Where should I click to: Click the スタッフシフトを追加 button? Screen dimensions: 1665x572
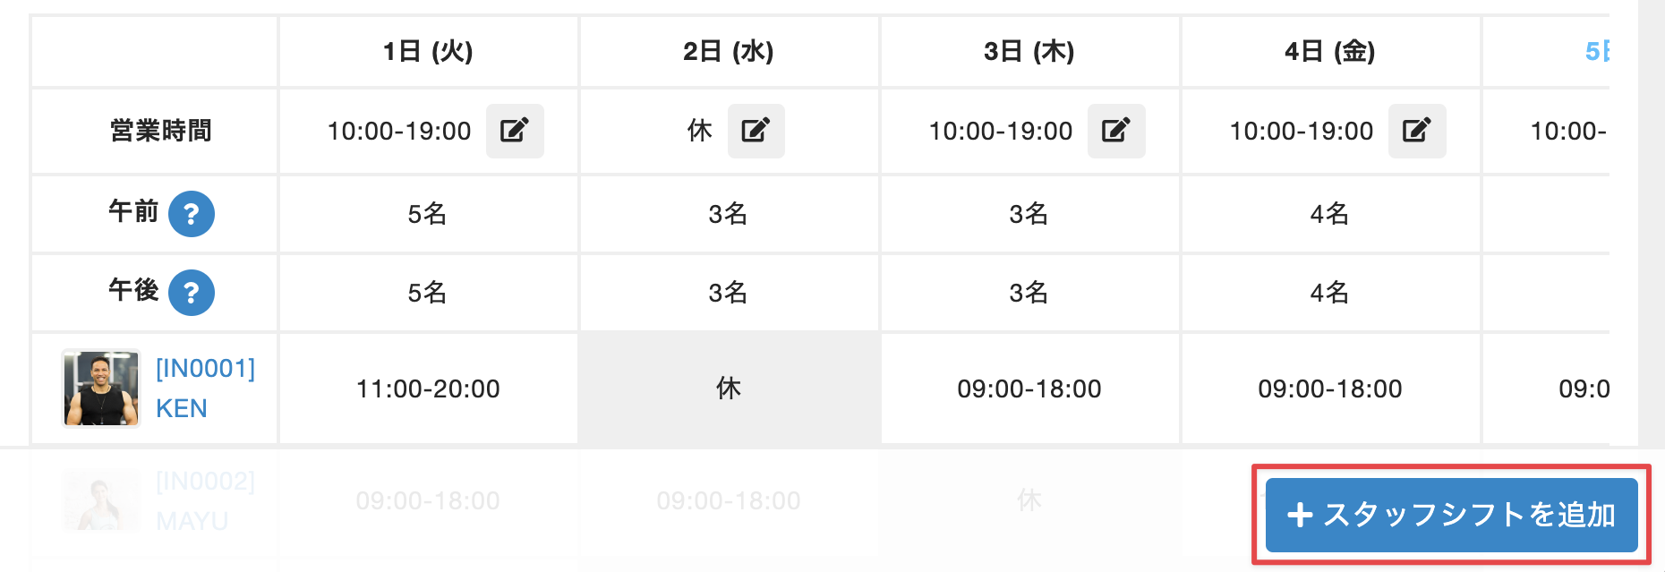[x=1451, y=515]
